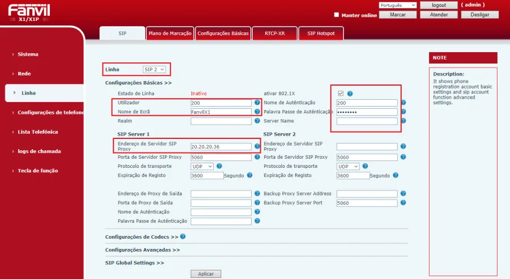Image resolution: width=510 pixels, height=279 pixels.
Task: Click the Atender button
Action: click(439, 15)
